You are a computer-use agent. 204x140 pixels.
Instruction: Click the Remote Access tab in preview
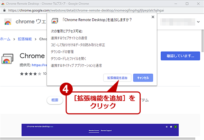click(x=94, y=131)
